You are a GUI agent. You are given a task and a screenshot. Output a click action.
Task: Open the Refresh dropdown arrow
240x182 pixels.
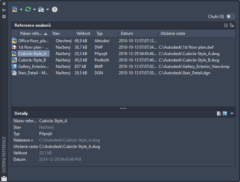(34, 10)
